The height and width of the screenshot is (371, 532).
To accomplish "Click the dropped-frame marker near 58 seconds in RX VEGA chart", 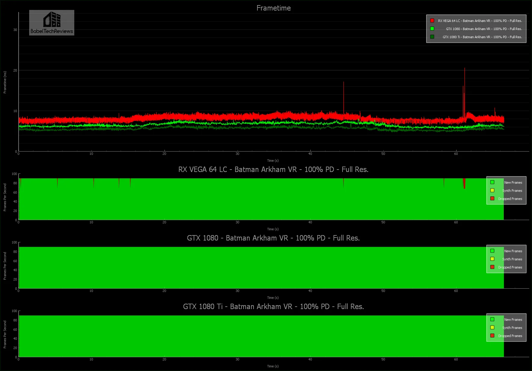I will 444,183.
